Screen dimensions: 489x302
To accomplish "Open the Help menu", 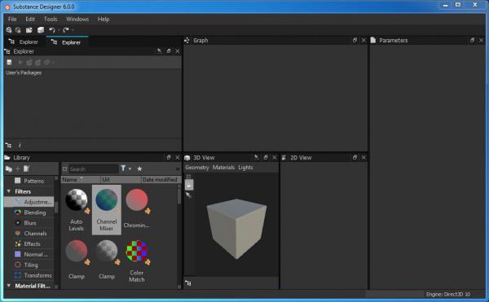I will click(x=104, y=19).
